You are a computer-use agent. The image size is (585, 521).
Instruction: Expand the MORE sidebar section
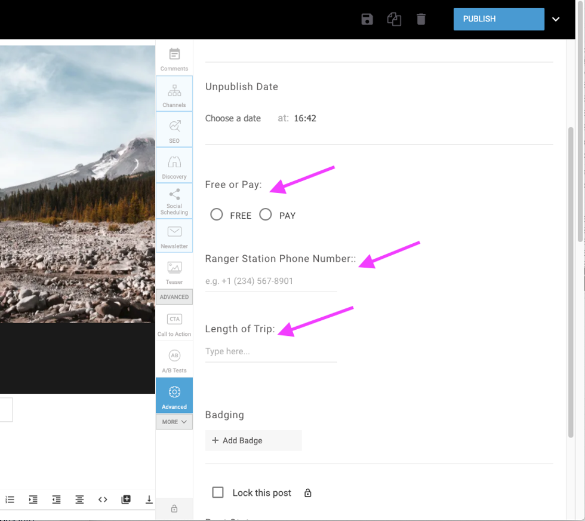pyautogui.click(x=174, y=422)
